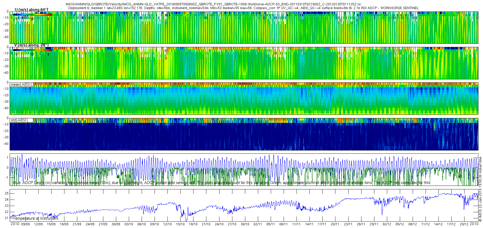Select the mean(ABSI) panel label box
Screen dimensions: 483x228
[21, 84]
